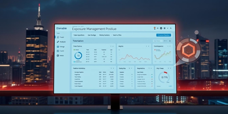The image size is (228, 114).
Task: Click the dark circular icon in the header
Action: pos(161,28)
